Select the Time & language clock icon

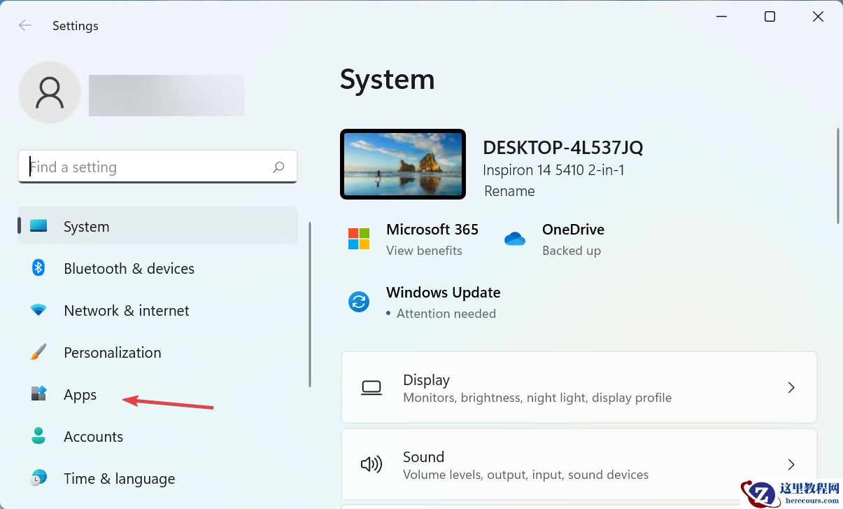[38, 478]
